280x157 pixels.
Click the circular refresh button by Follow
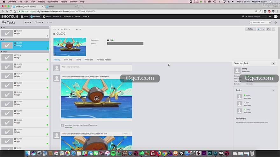(x=268, y=29)
